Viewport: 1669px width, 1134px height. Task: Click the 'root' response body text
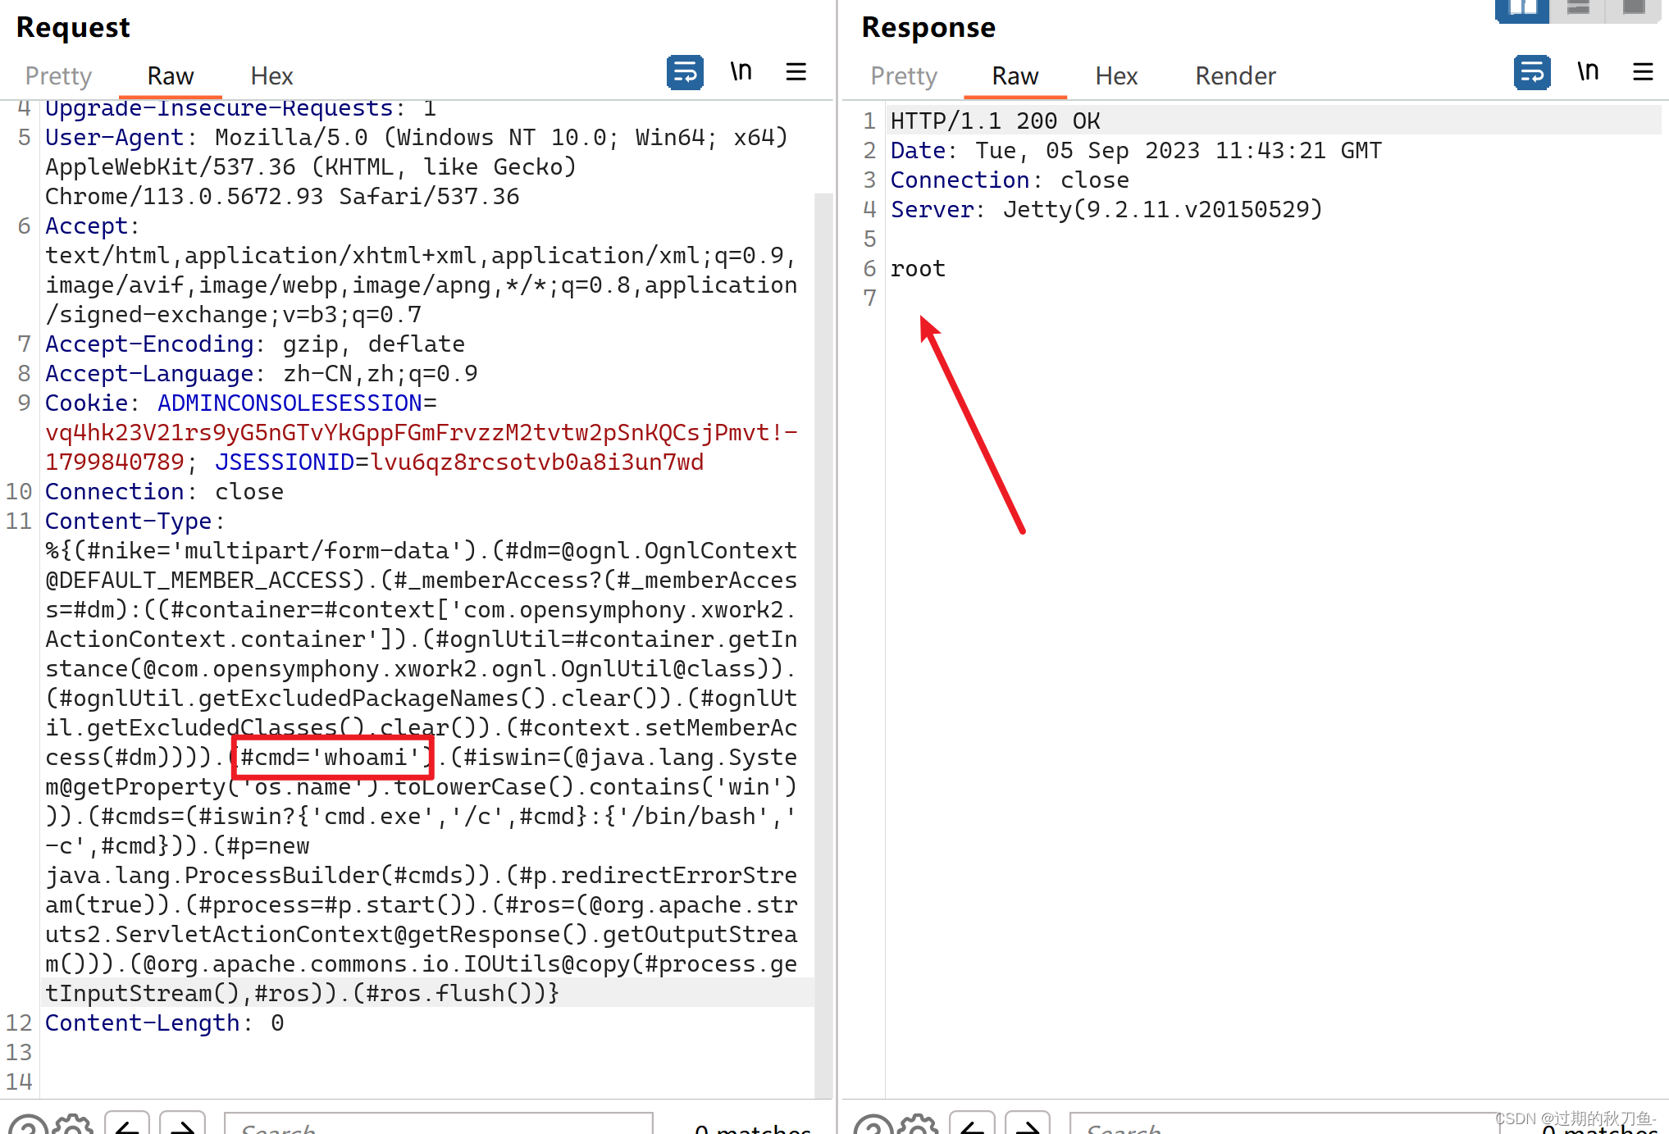(918, 269)
